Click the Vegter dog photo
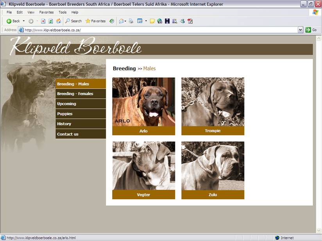Image resolution: width=322 pixels, height=241 pixels. pyautogui.click(x=143, y=166)
